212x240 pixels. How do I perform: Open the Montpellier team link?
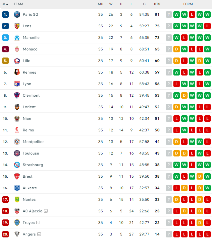coord(33,142)
